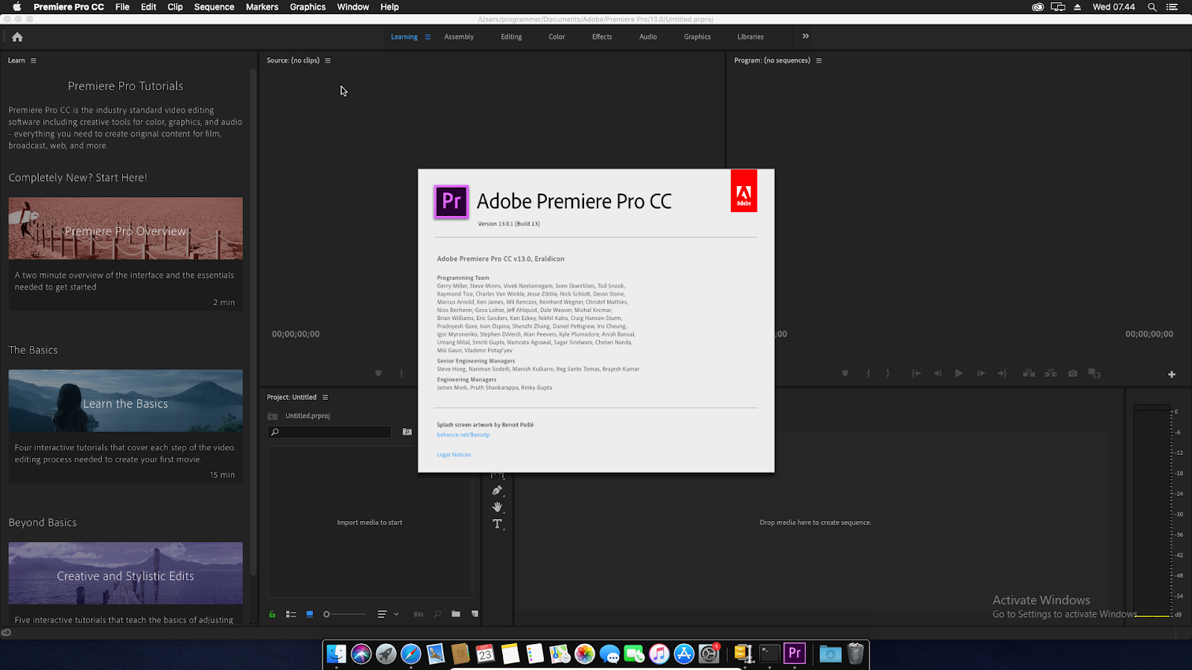Open Terminal from the Dock
Viewport: 1192px width, 670px height.
[x=770, y=654]
